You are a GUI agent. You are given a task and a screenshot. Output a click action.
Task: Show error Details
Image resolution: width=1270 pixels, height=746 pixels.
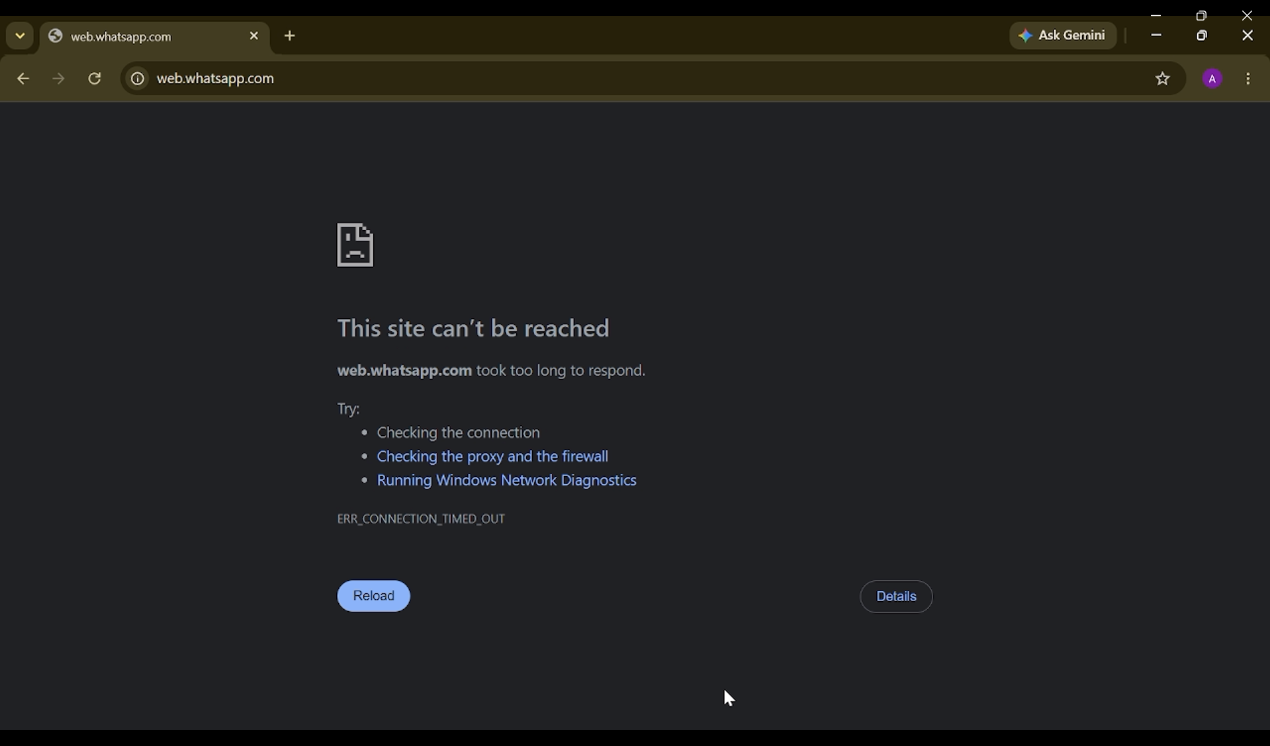click(896, 597)
